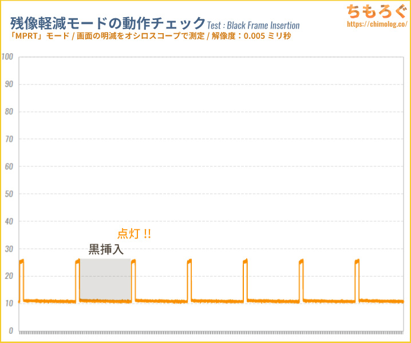Click the pulse right after the gray region

coord(133,280)
